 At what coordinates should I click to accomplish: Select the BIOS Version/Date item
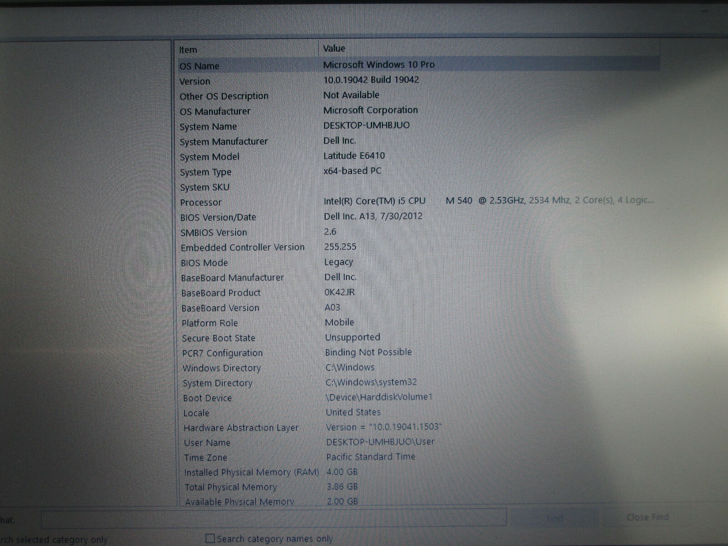pyautogui.click(x=218, y=217)
